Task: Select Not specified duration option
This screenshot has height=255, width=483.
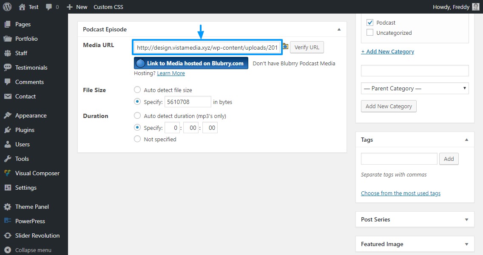Action: click(x=137, y=139)
